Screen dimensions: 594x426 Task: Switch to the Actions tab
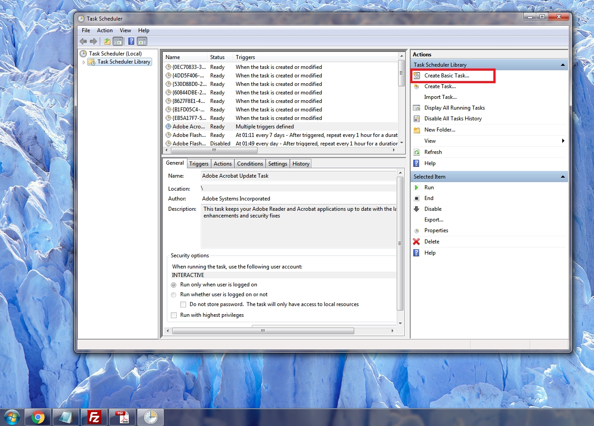click(223, 164)
